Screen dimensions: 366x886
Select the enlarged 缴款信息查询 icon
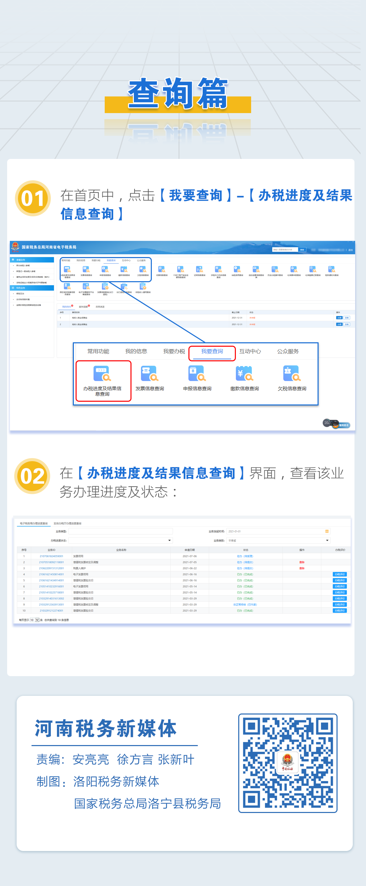click(244, 374)
